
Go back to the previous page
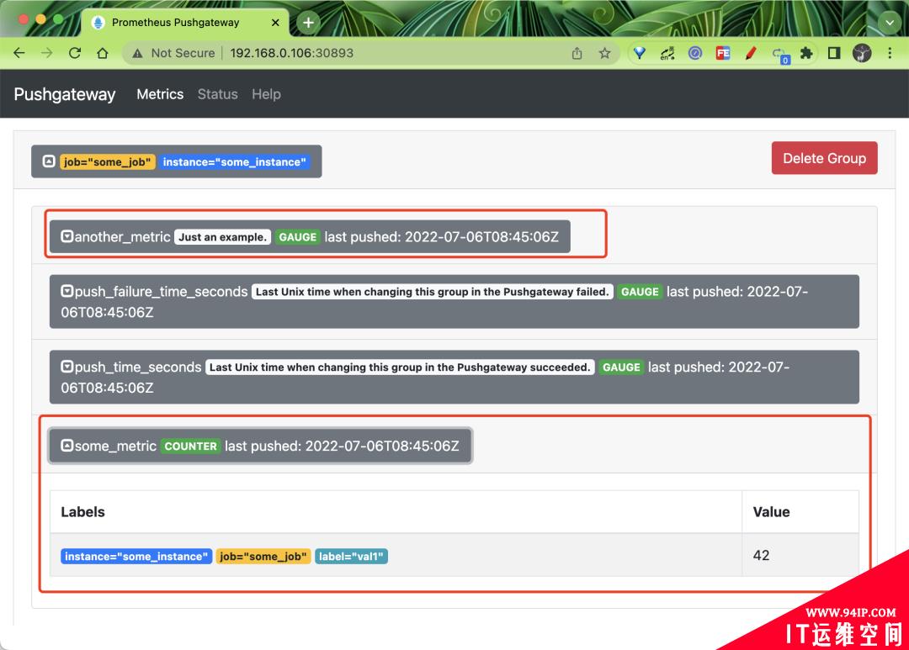(x=19, y=53)
